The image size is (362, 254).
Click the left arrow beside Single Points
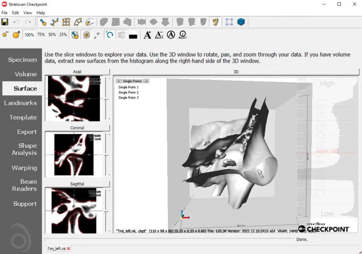point(118,81)
